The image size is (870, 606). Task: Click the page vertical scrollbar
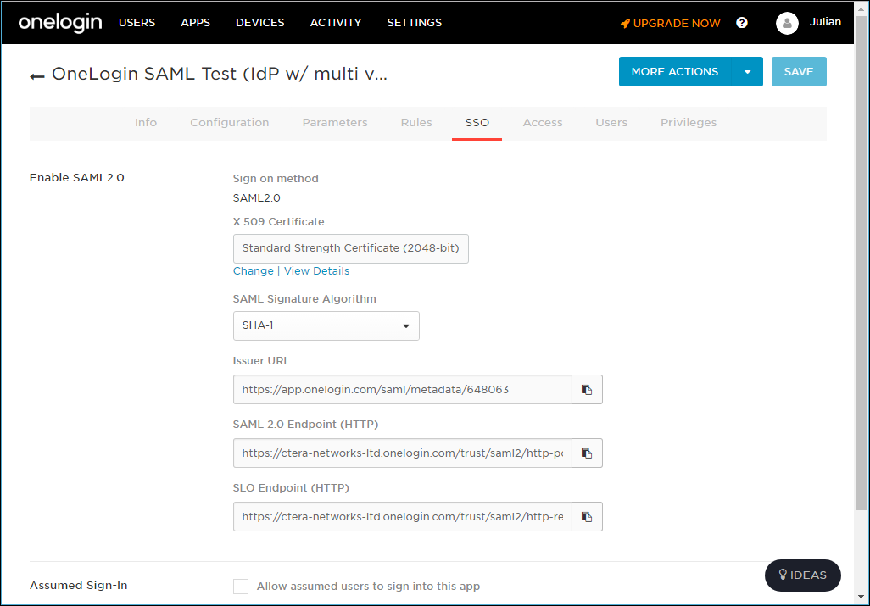pyautogui.click(x=862, y=264)
